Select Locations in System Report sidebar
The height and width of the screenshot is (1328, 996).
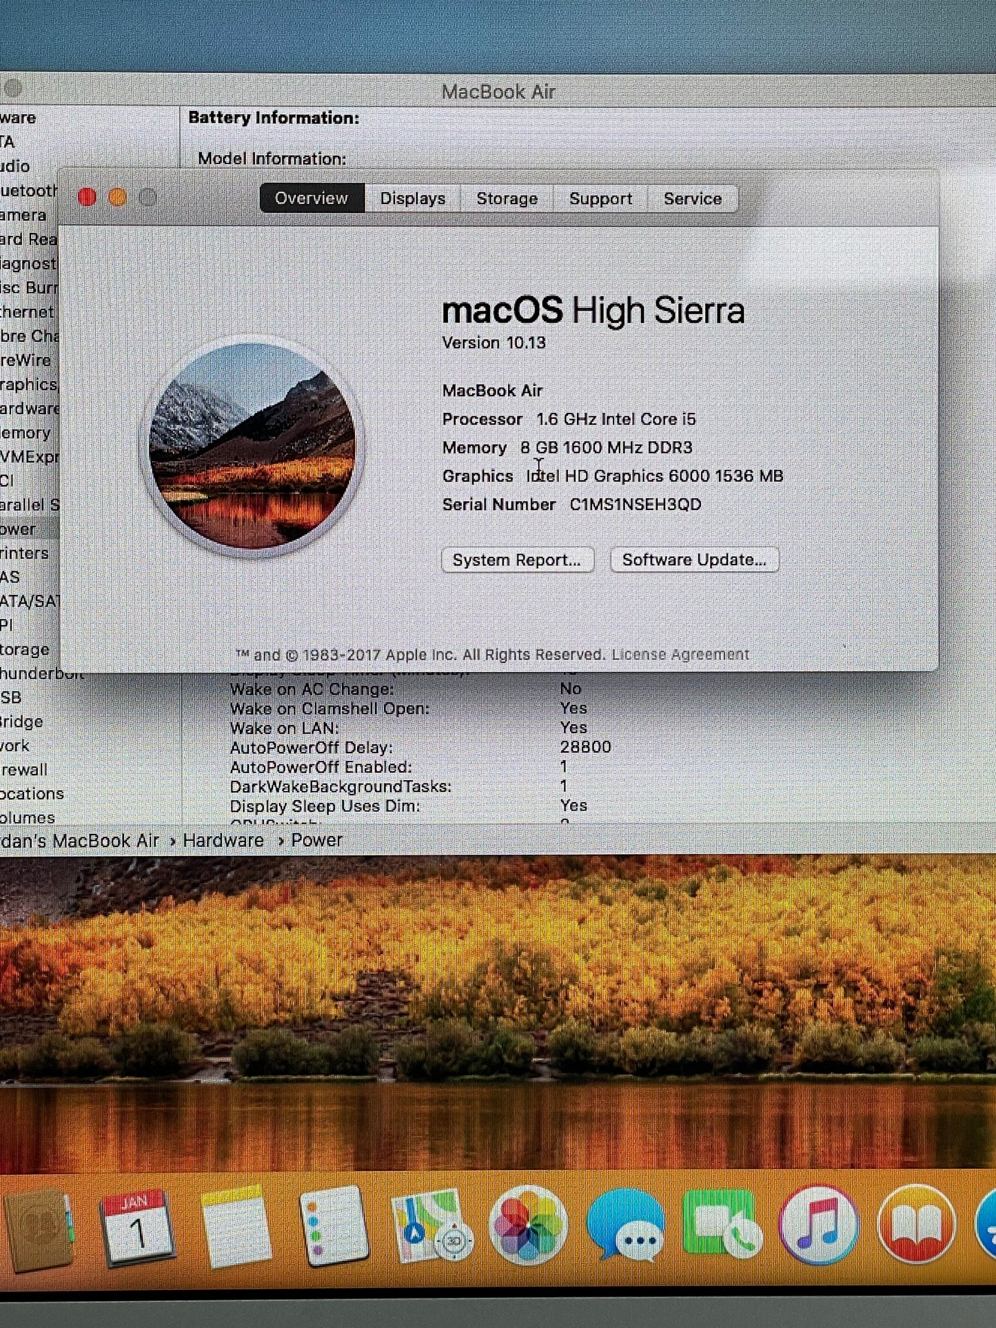point(32,794)
